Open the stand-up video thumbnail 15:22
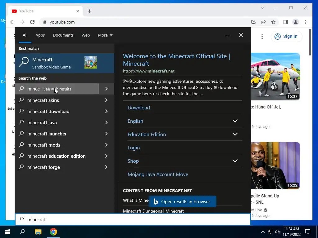This screenshot has height=238, width=318. click(x=275, y=165)
